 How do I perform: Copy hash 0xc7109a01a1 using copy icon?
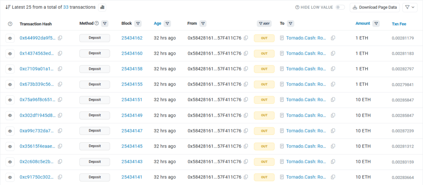tap(60, 69)
